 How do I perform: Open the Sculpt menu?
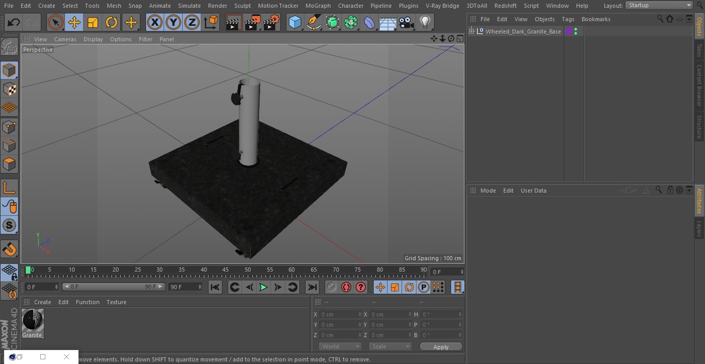pyautogui.click(x=242, y=6)
